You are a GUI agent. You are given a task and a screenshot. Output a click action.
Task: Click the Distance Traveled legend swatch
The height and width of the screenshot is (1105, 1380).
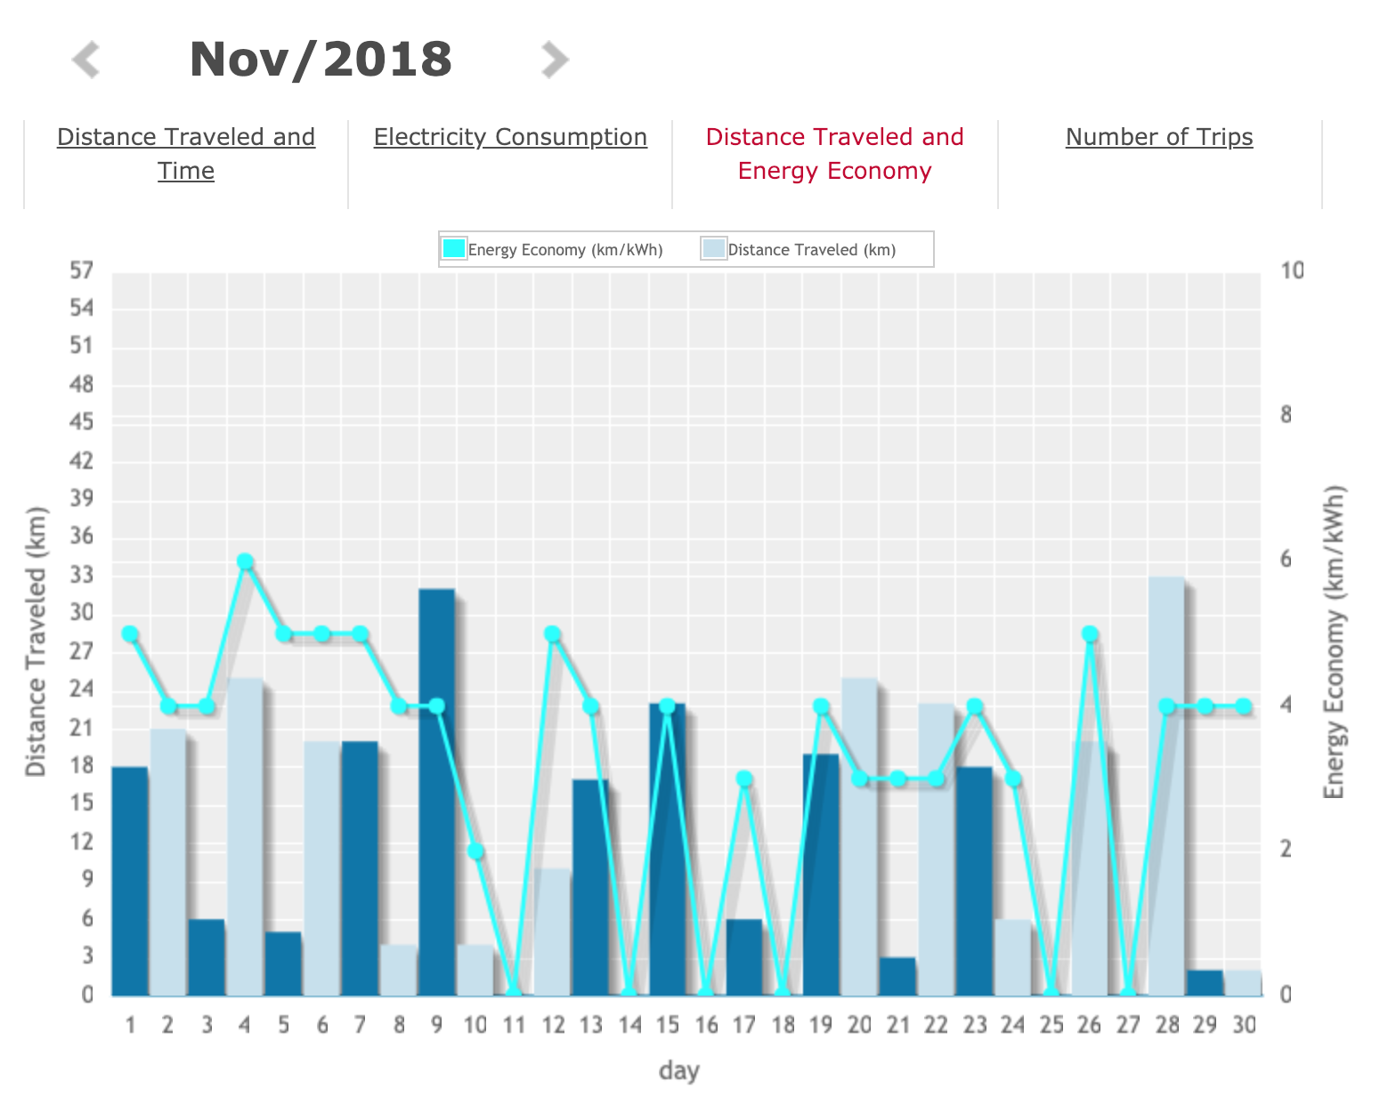pyautogui.click(x=713, y=248)
